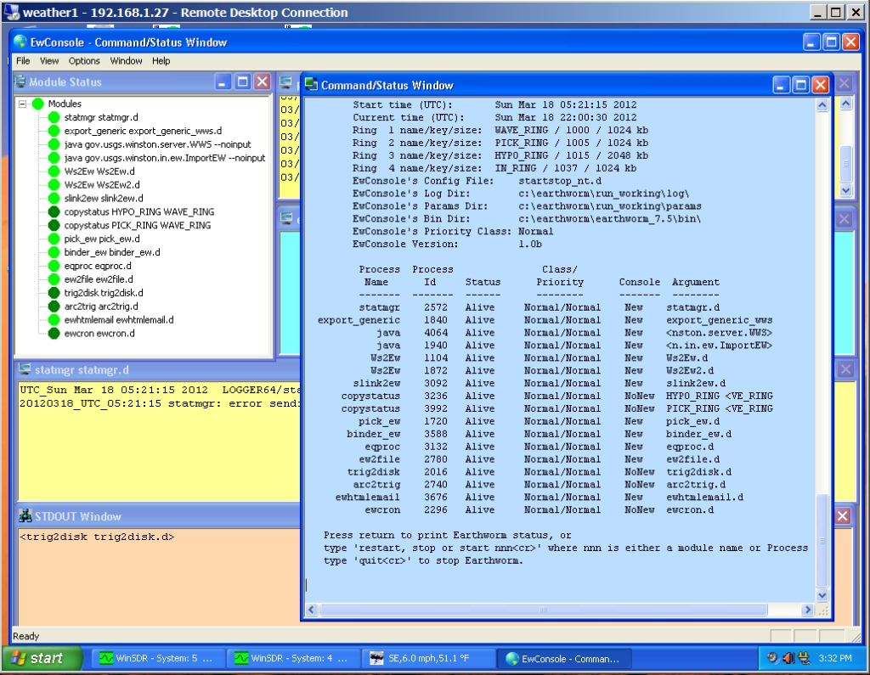Select copystatus HYPO_RING WAVE_RING entry
Viewport: 870px width, 675px height.
[138, 211]
